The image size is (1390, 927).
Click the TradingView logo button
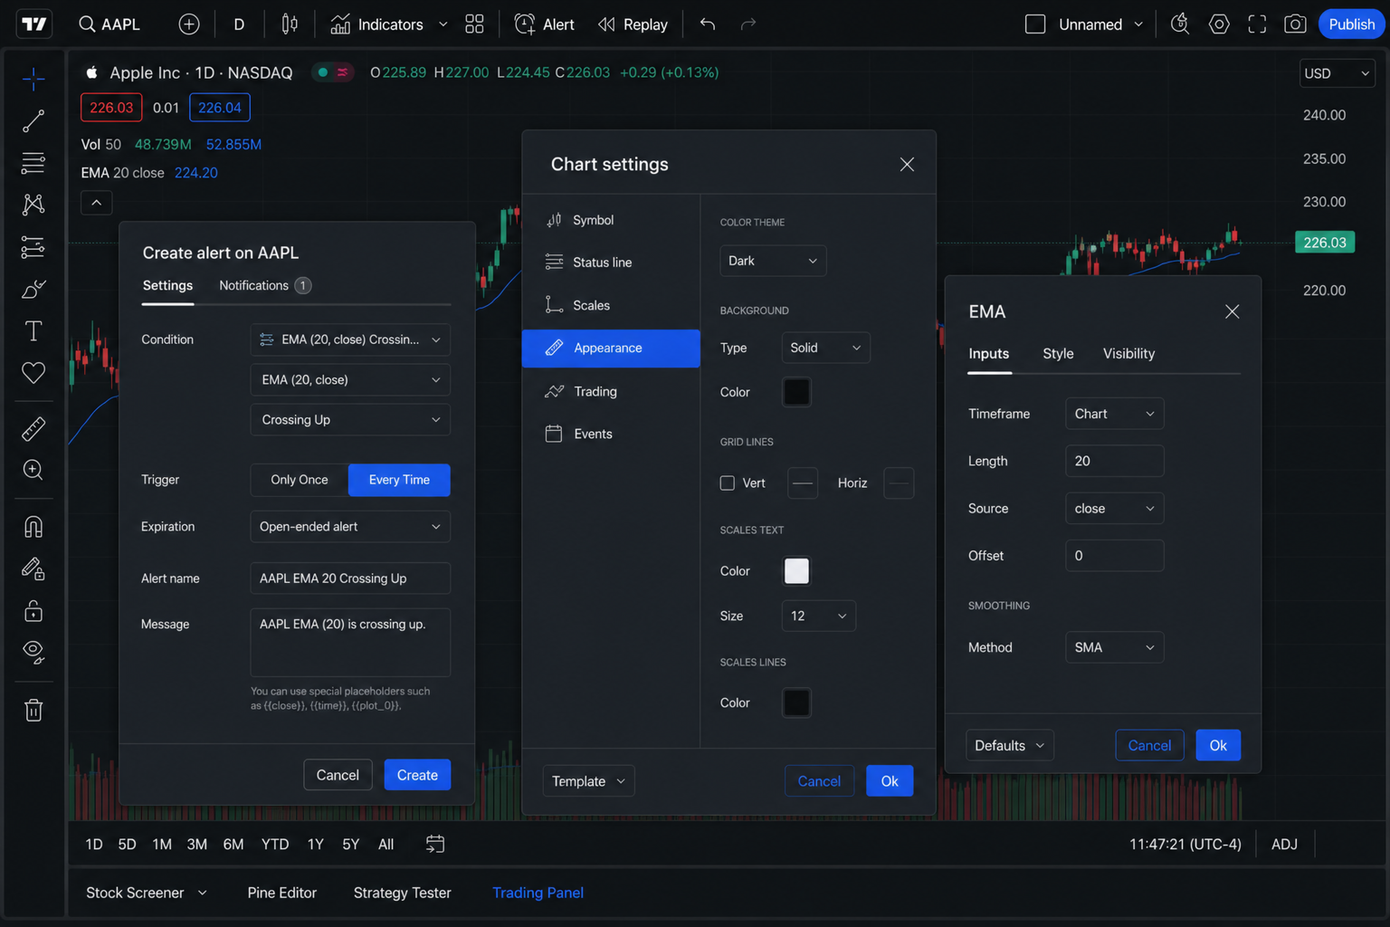(34, 24)
